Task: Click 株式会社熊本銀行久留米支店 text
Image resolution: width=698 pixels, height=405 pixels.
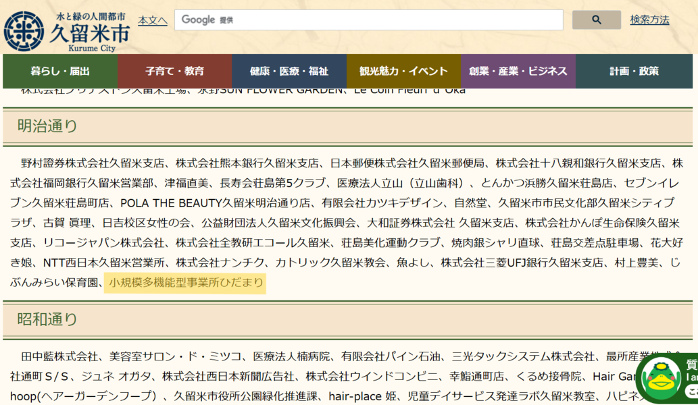Action: 247,163
